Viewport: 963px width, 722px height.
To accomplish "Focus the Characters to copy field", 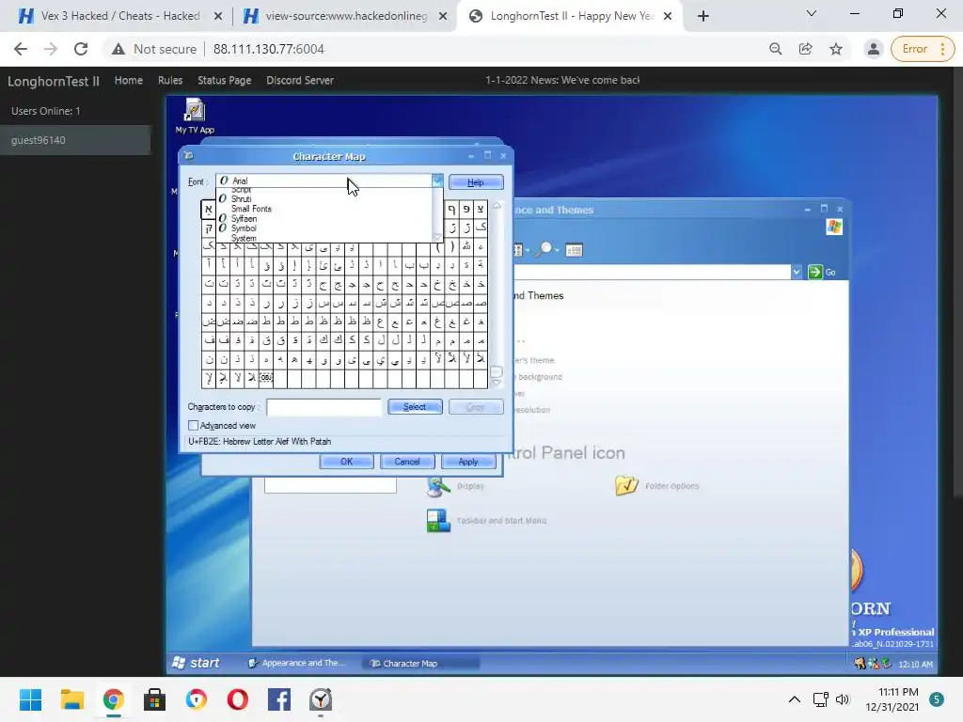I will point(324,407).
